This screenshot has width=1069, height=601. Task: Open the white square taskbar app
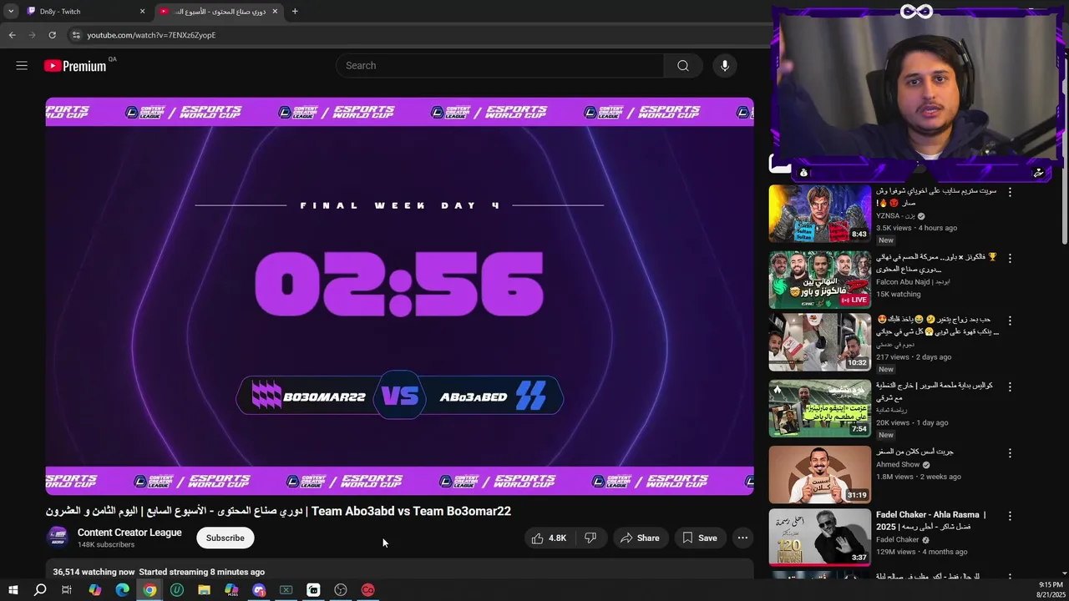click(313, 590)
